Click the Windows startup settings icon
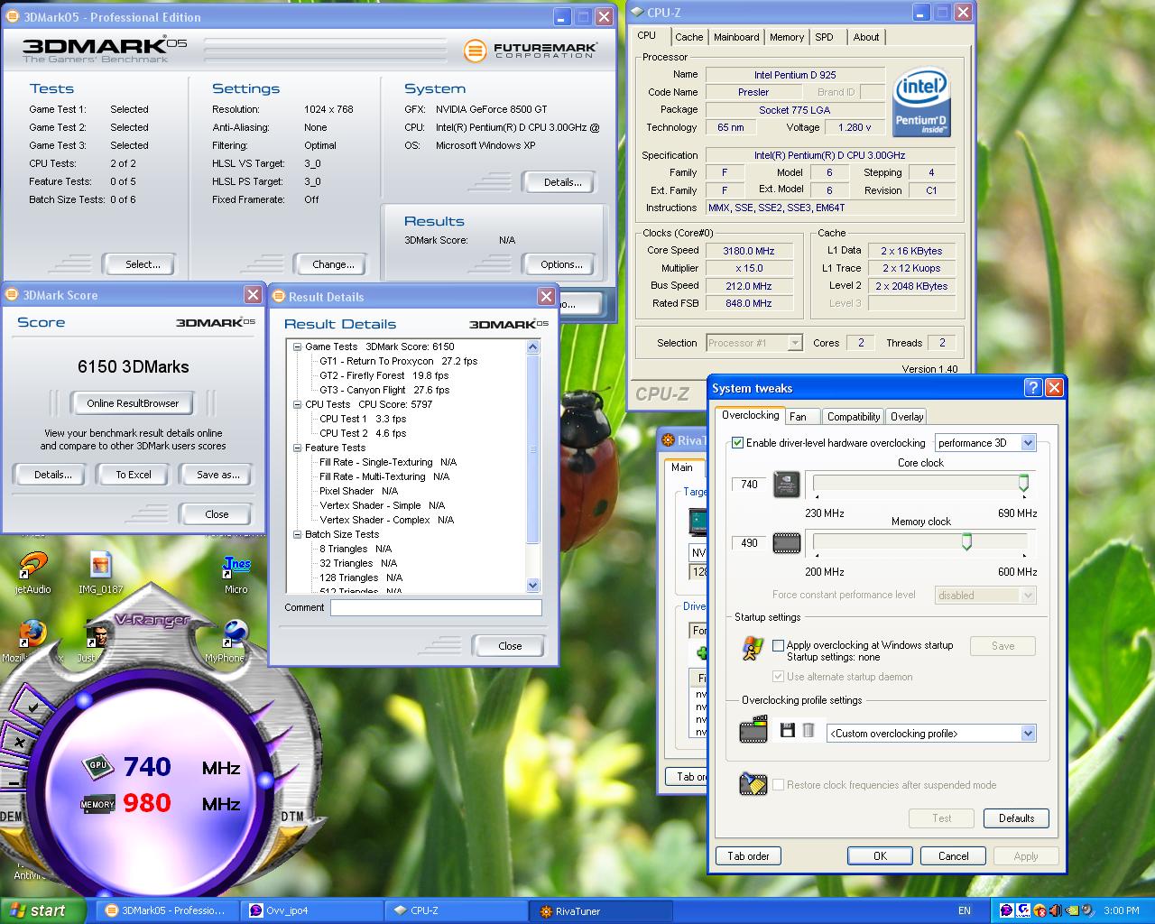The width and height of the screenshot is (1155, 924). 753,648
